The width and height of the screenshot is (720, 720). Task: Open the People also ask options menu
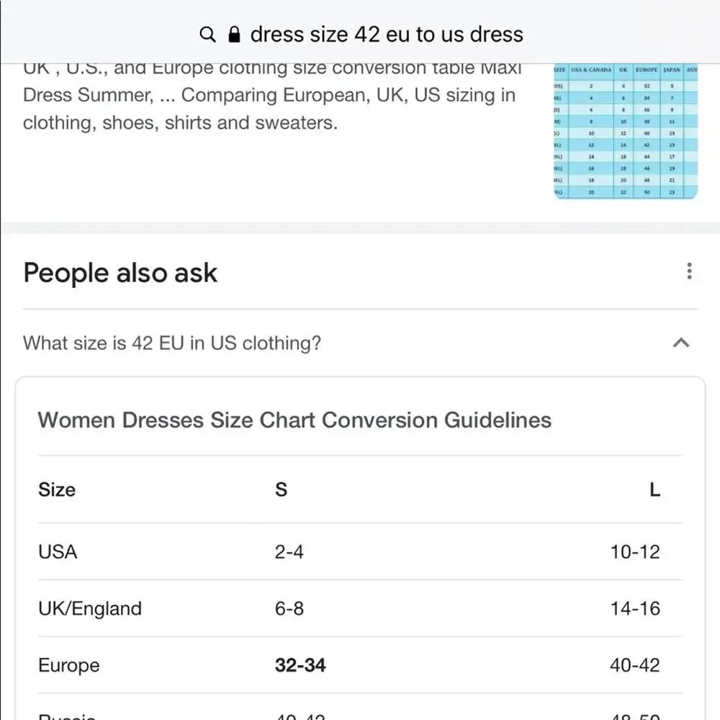tap(689, 271)
